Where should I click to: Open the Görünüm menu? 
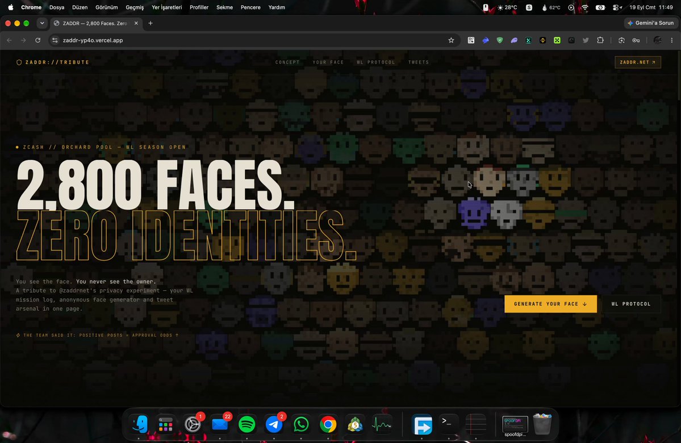pyautogui.click(x=106, y=7)
